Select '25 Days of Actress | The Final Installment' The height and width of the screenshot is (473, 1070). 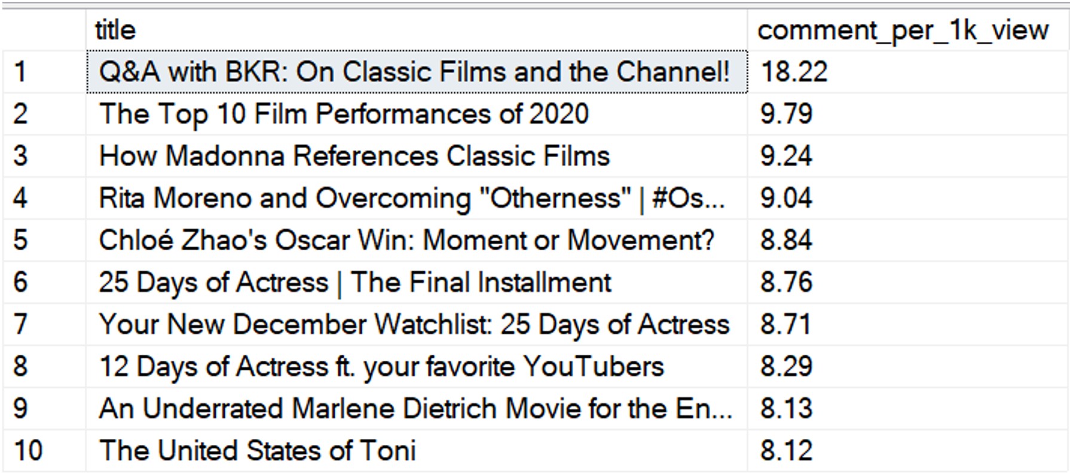(417, 282)
